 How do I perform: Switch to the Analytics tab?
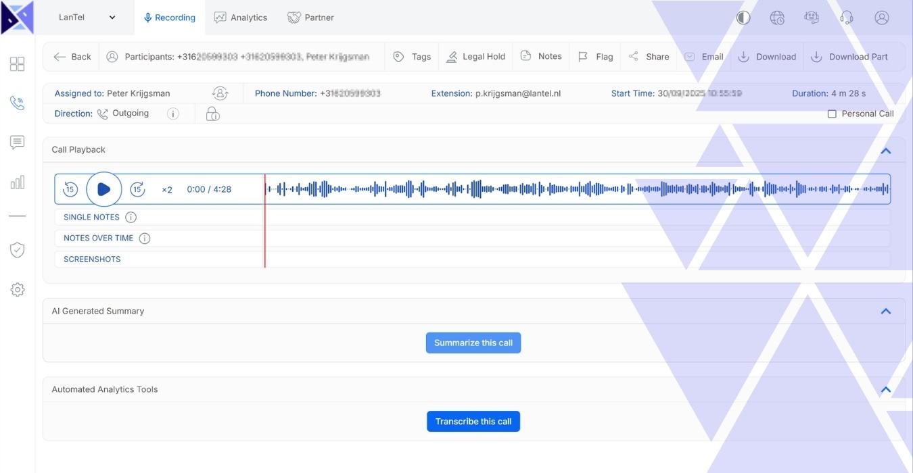click(241, 18)
